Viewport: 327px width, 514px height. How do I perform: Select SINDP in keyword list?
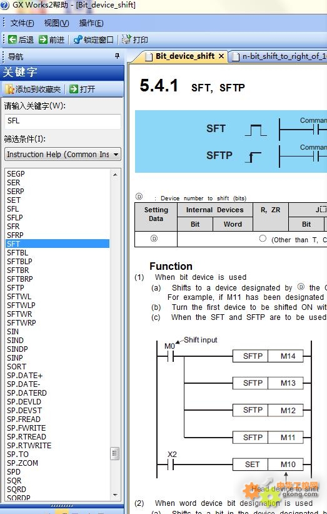coord(17,349)
